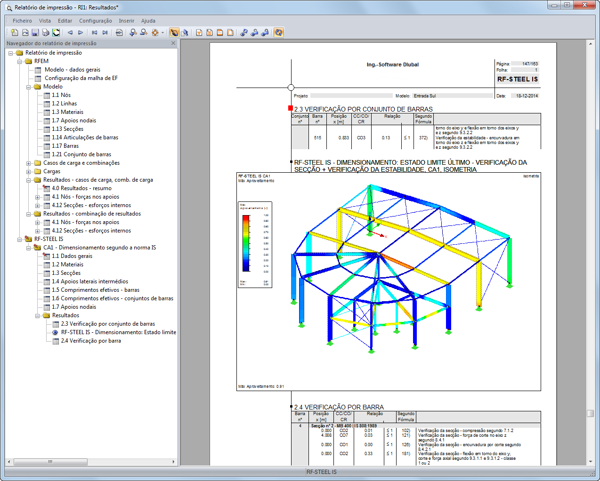600x481 pixels.
Task: Select RF-STEEL IS - Dimensionamento: Estado limite item
Action: 118,332
